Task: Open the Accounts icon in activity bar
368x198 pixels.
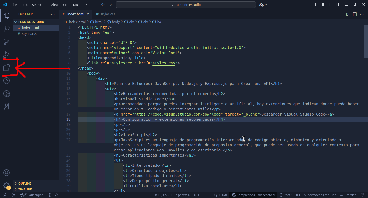Action: click(x=6, y=173)
